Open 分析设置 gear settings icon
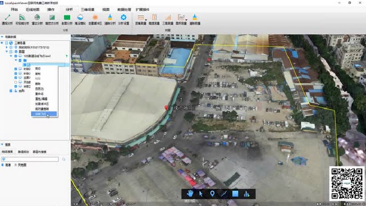This screenshot has width=366, height=206. coord(123,17)
